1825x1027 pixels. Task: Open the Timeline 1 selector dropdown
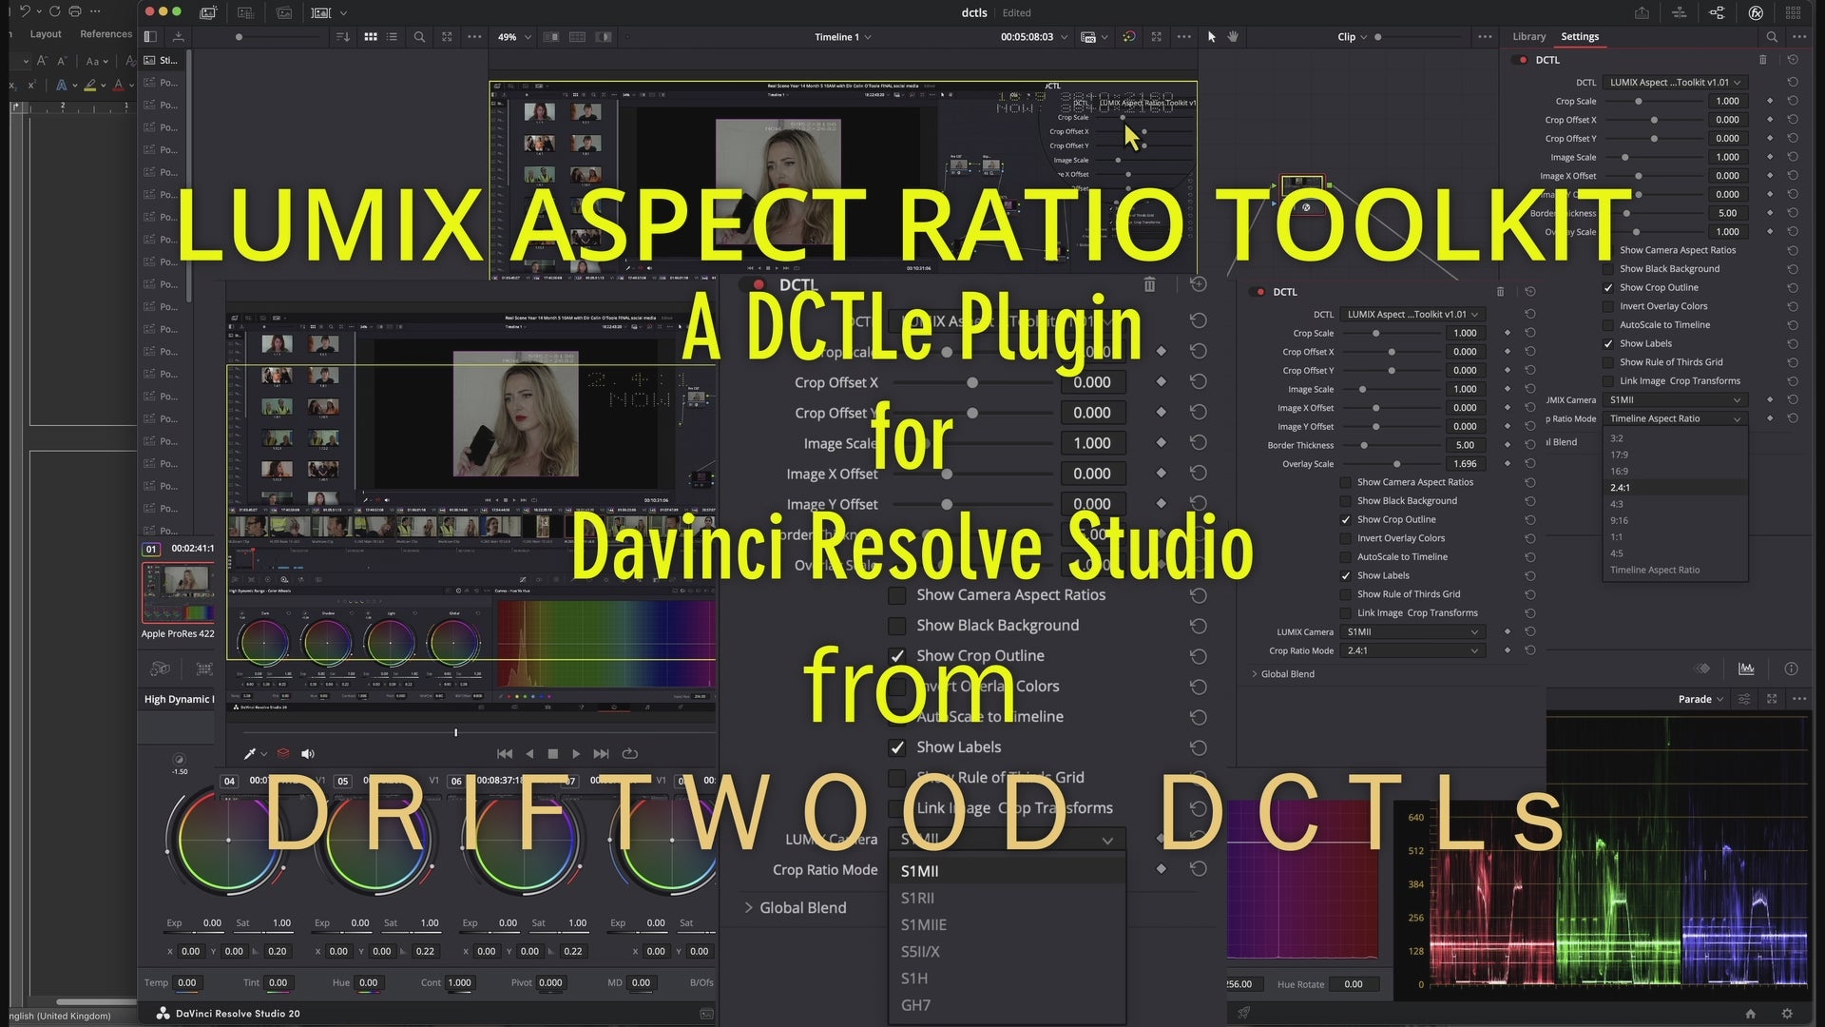[842, 37]
